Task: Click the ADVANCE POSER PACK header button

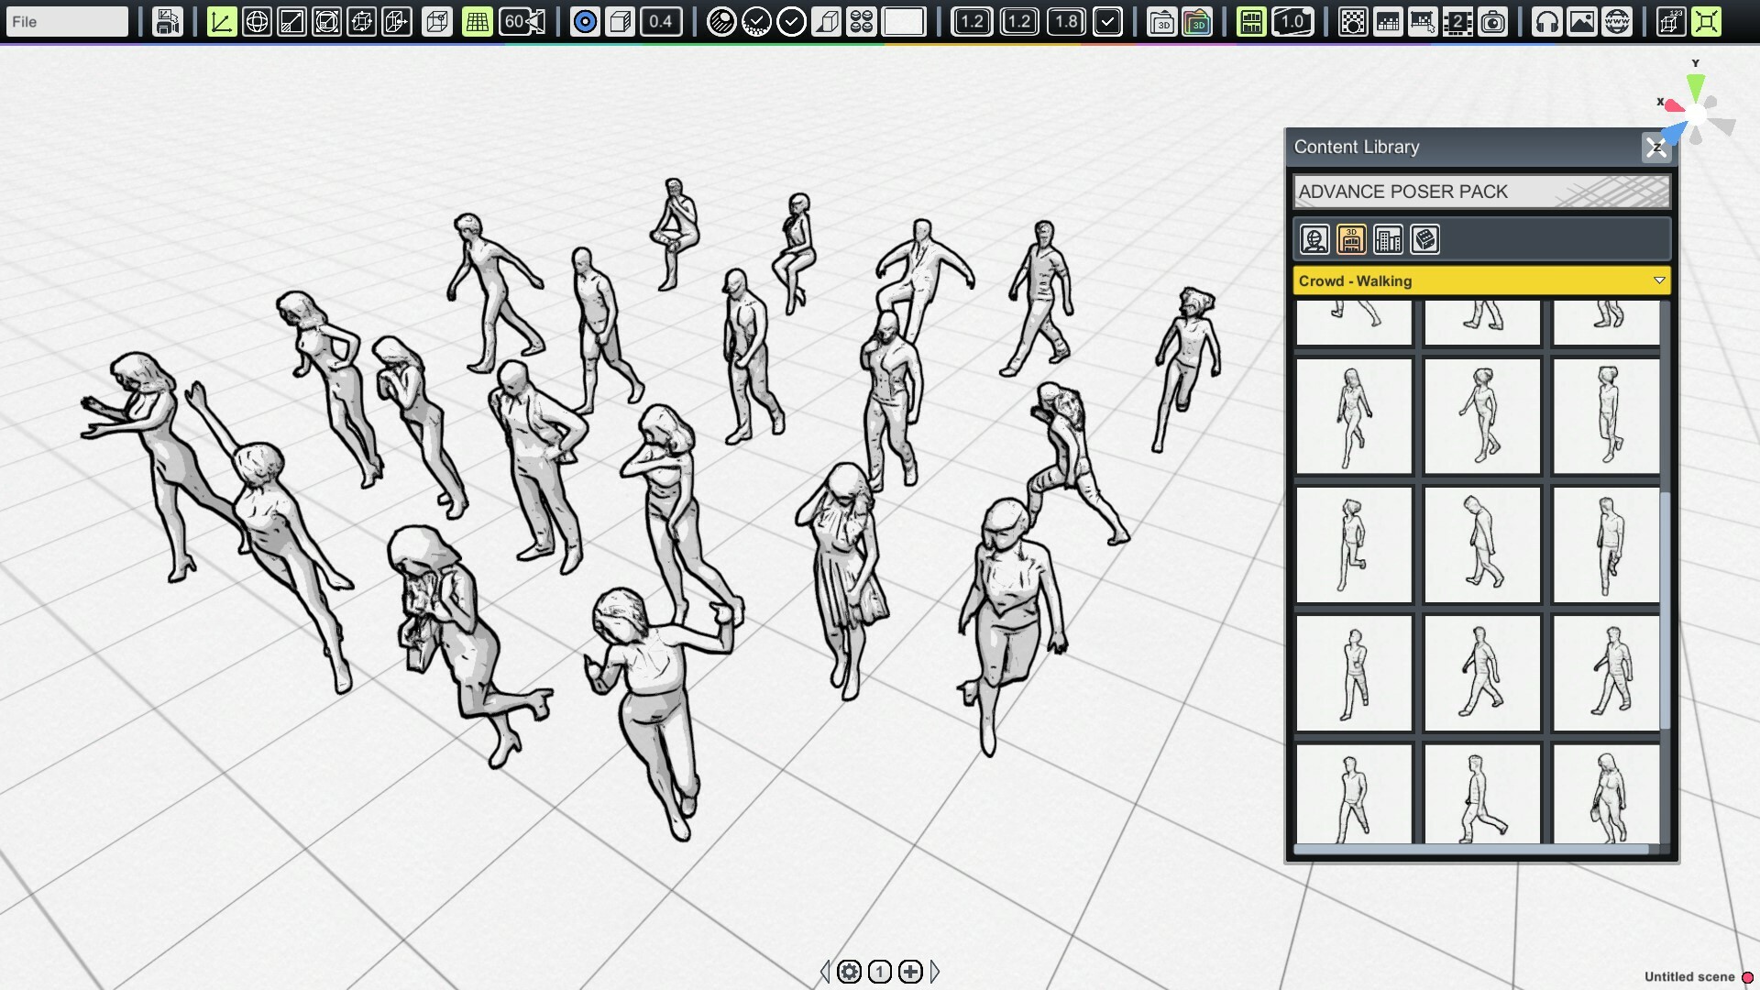Action: (1481, 192)
